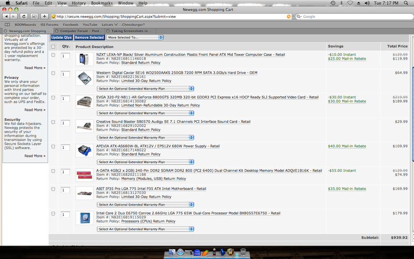Open warranty plan dropdown for Sound Blaster card
This screenshot has width=414, height=259.
[145, 137]
